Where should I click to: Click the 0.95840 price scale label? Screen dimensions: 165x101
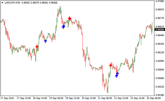[160, 70]
